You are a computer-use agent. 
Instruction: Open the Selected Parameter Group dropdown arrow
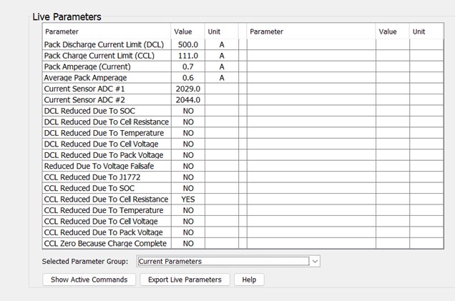(315, 262)
